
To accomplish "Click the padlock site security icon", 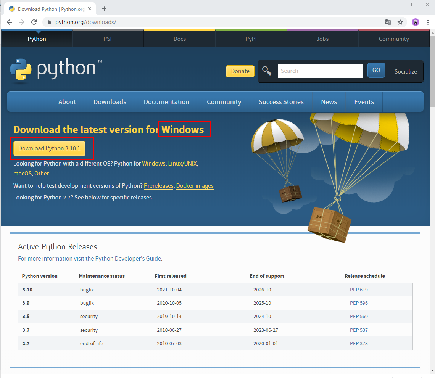I will tap(49, 22).
